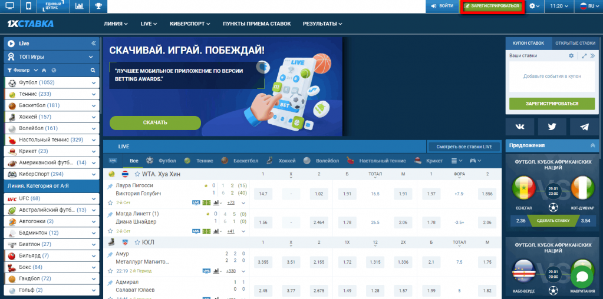Open the LIVE menu in the header
This screenshot has width=603, height=299.
149,24
